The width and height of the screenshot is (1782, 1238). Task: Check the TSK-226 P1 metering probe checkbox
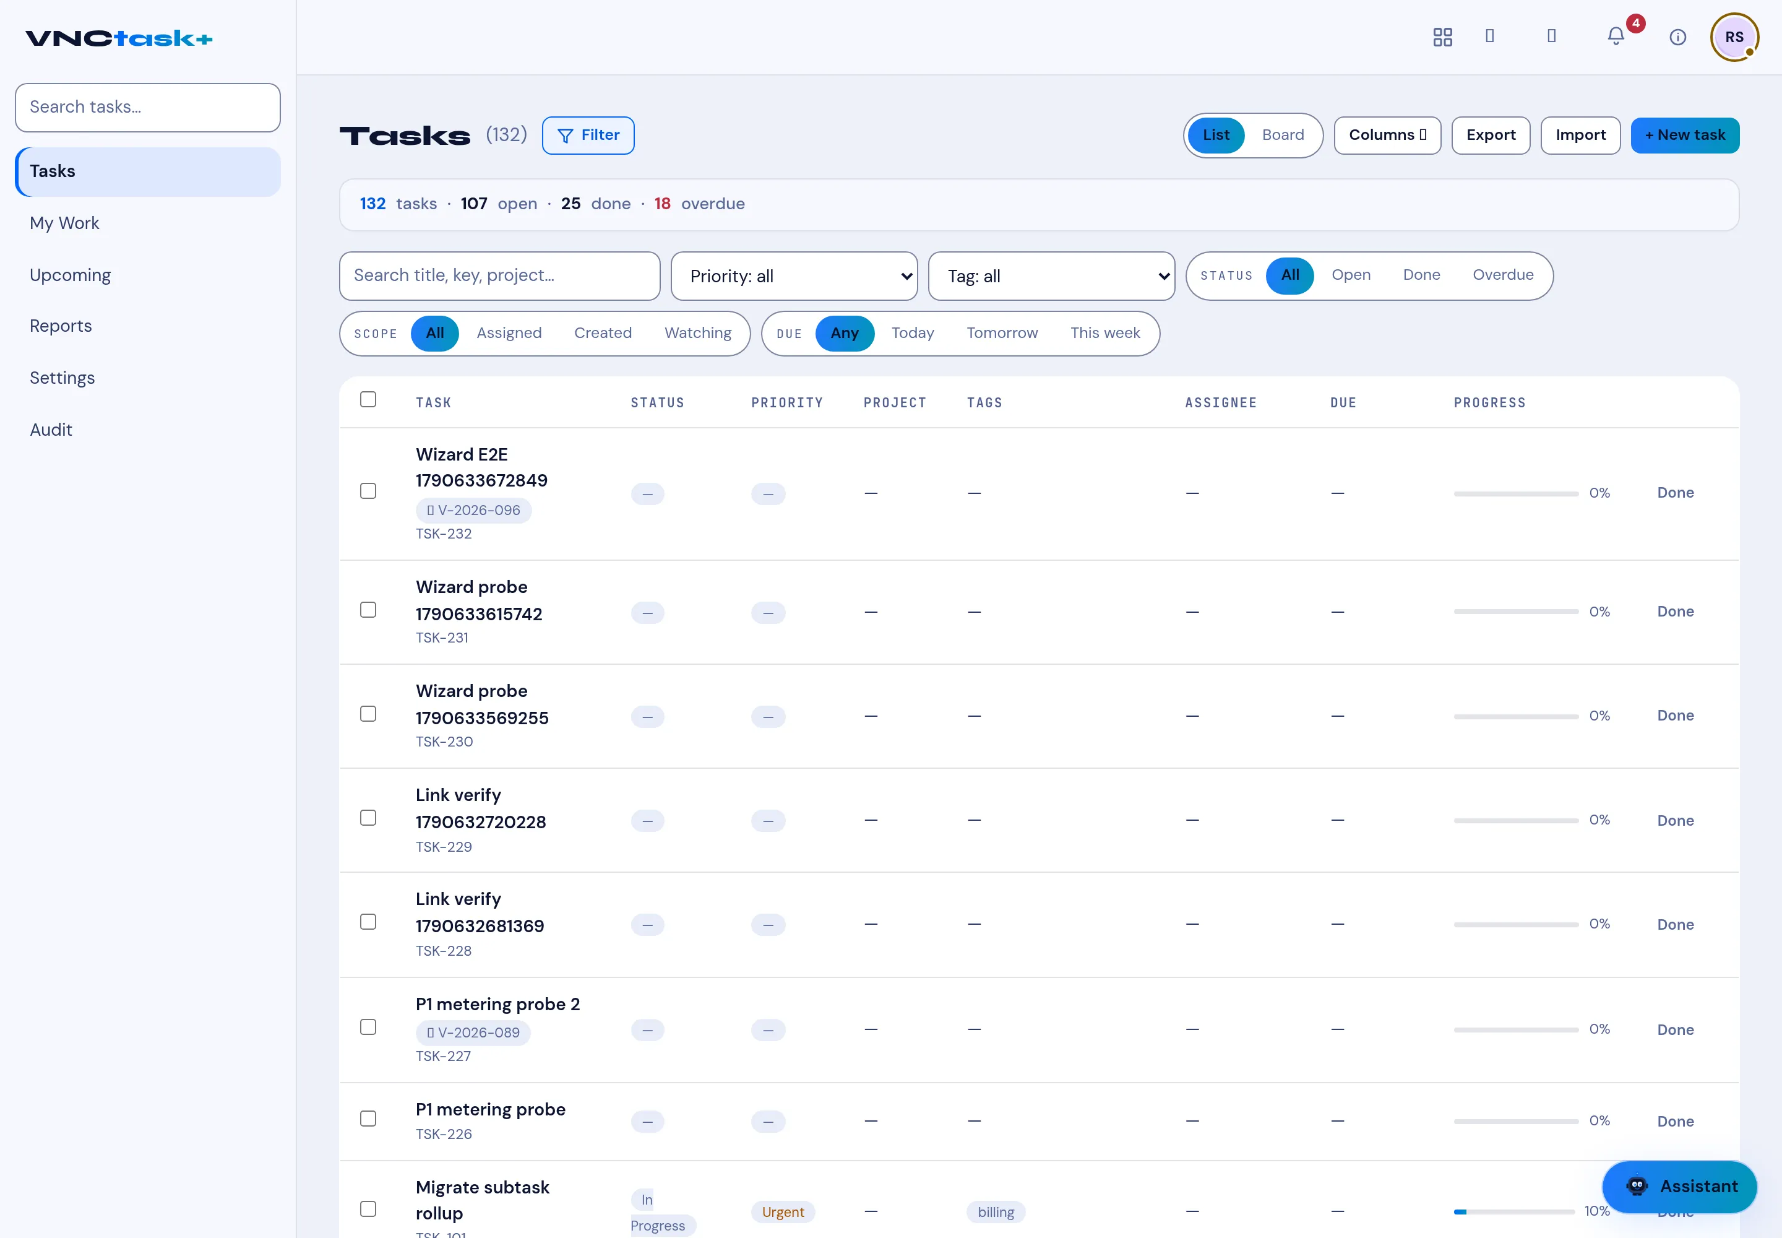(368, 1119)
